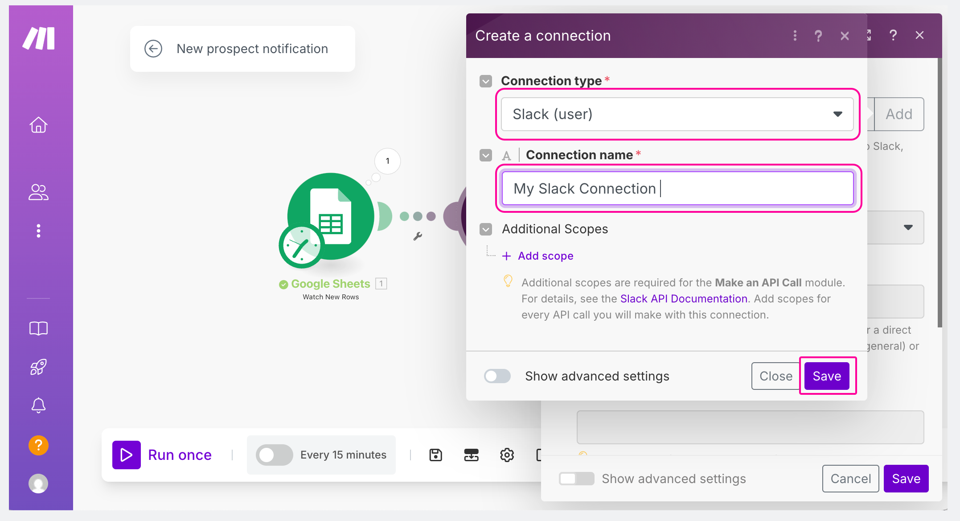Open the three-dot more menu in sidebar

(x=38, y=231)
